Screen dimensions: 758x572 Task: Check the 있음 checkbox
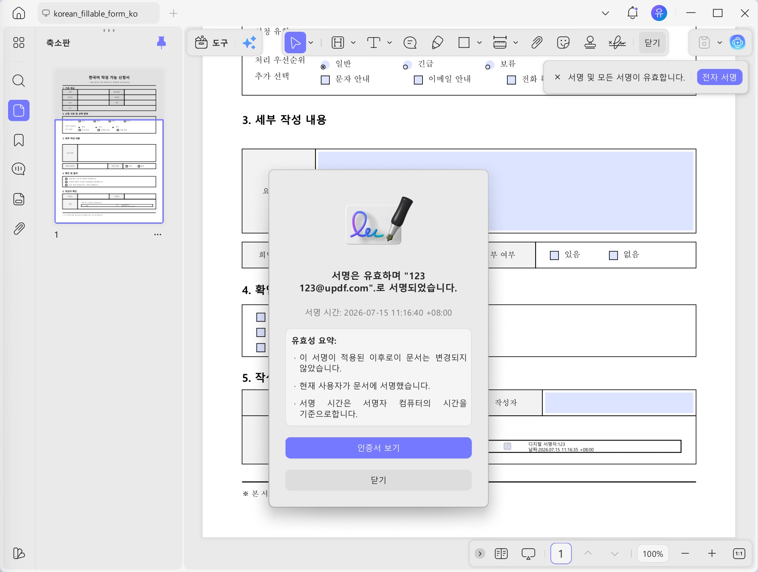pyautogui.click(x=554, y=256)
